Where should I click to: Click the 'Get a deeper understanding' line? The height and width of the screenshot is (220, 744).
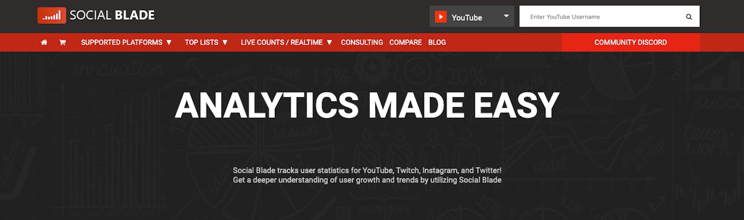point(367,180)
